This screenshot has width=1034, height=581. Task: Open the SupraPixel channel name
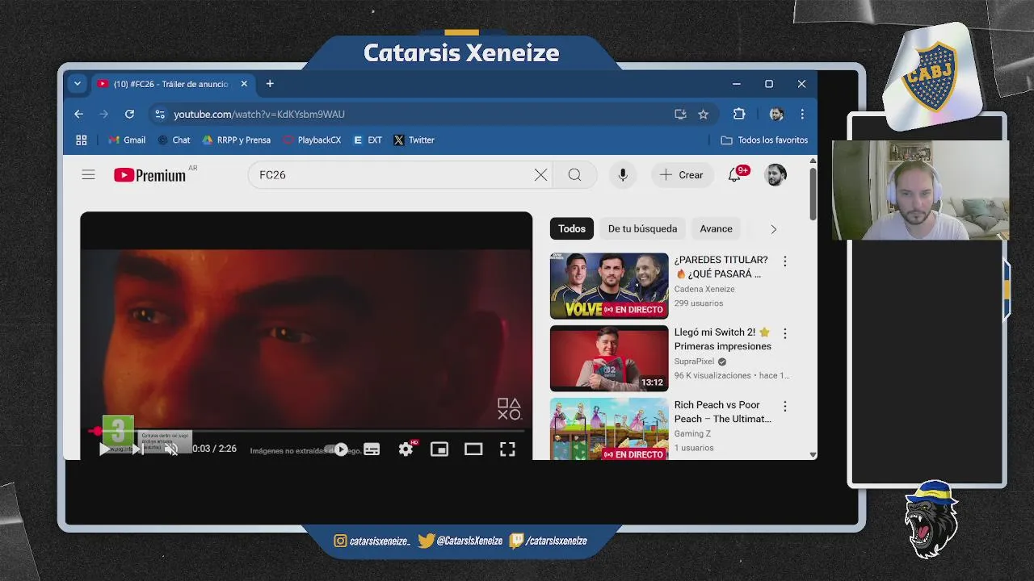695,362
